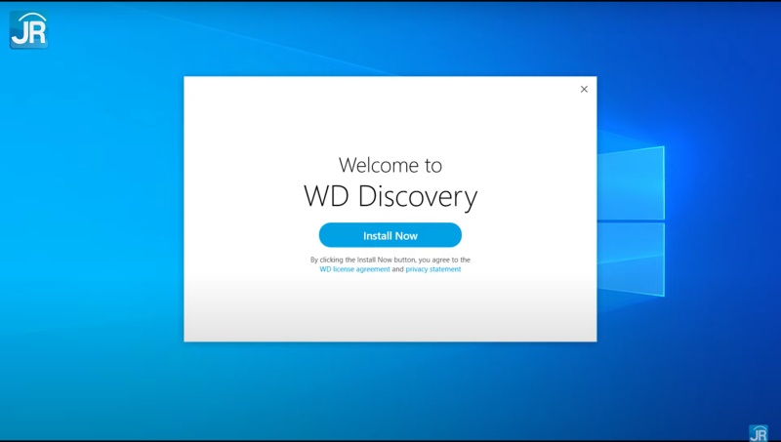Close the WD Discovery installer dialog

click(x=584, y=89)
